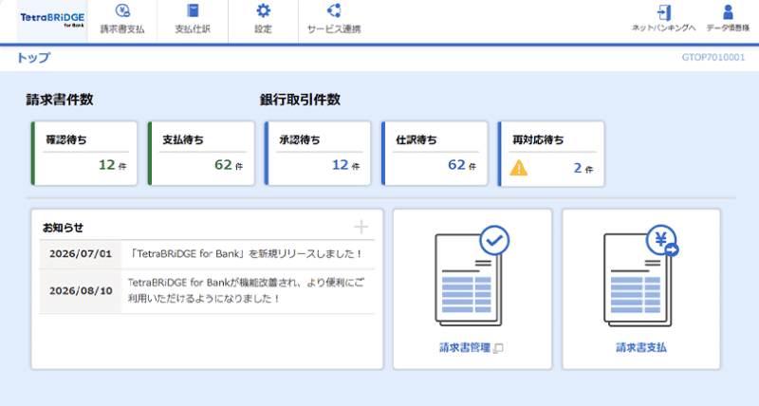
Task: Follow the 請求書支払 card link text
Action: pyautogui.click(x=641, y=348)
